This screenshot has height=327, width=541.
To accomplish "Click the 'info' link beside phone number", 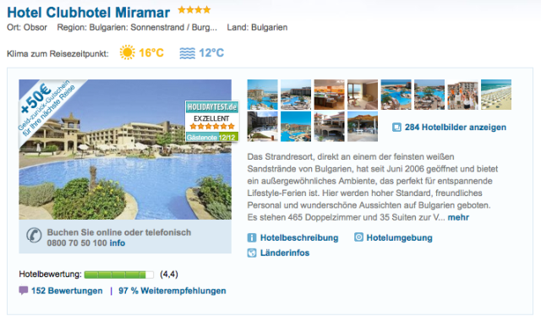I will 117,243.
